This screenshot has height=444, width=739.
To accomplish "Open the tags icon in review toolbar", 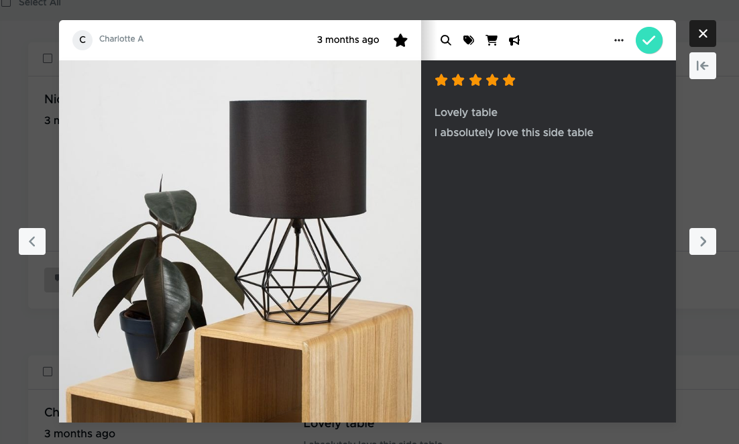I will 469,40.
